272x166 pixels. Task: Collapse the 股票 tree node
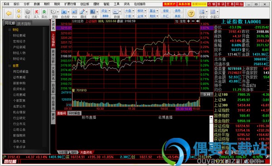point(10,66)
